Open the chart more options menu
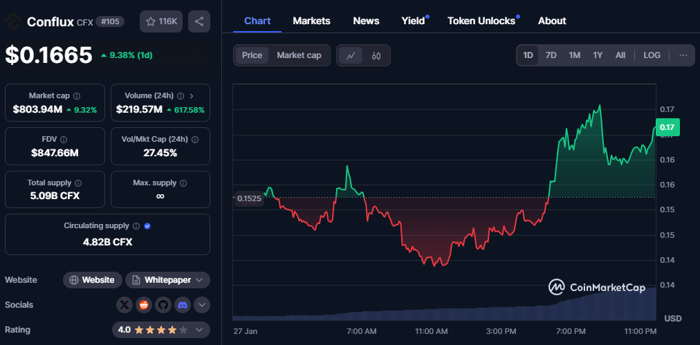Screen dimensions: 700x345 point(683,55)
